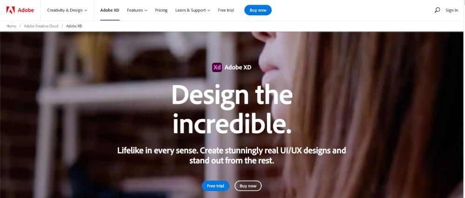Open the Pricing menu item

[x=161, y=10]
